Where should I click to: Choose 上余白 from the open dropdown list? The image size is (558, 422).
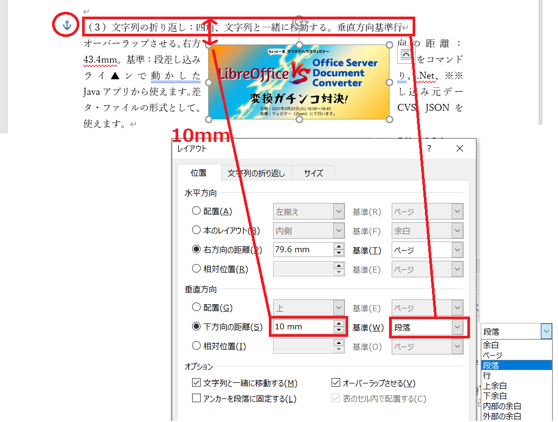[495, 386]
